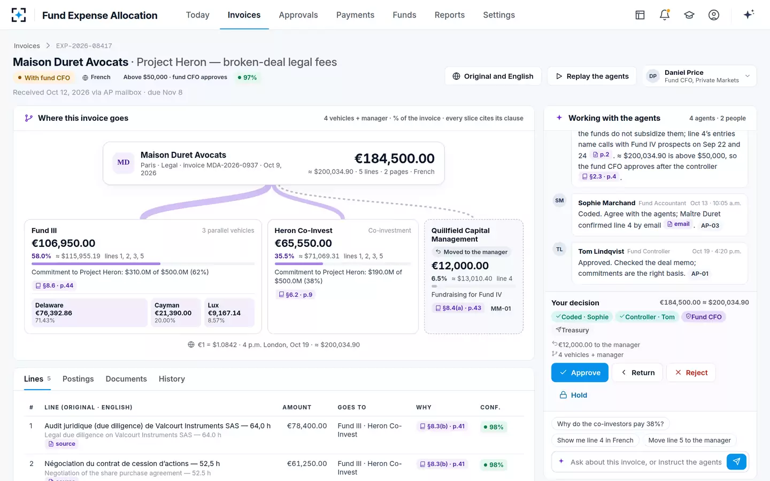Viewport: 770px width, 481px height.
Task: Open the user account icon
Action: click(714, 15)
